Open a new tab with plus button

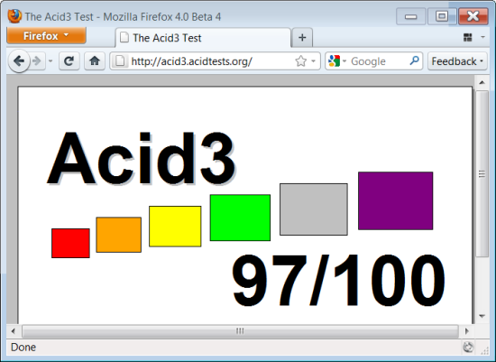coord(302,38)
